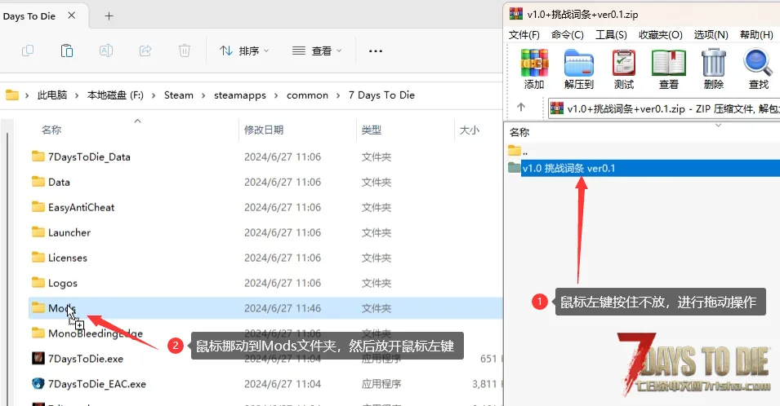Expand the chevron after common in the breadcrumb
Screen dimensions: 780x406
pyautogui.click(x=338, y=95)
